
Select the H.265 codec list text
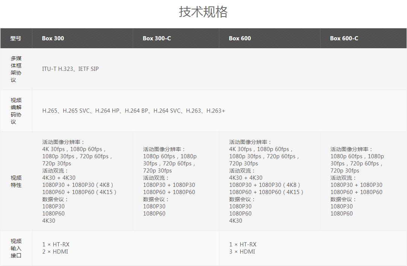pyautogui.click(x=134, y=111)
